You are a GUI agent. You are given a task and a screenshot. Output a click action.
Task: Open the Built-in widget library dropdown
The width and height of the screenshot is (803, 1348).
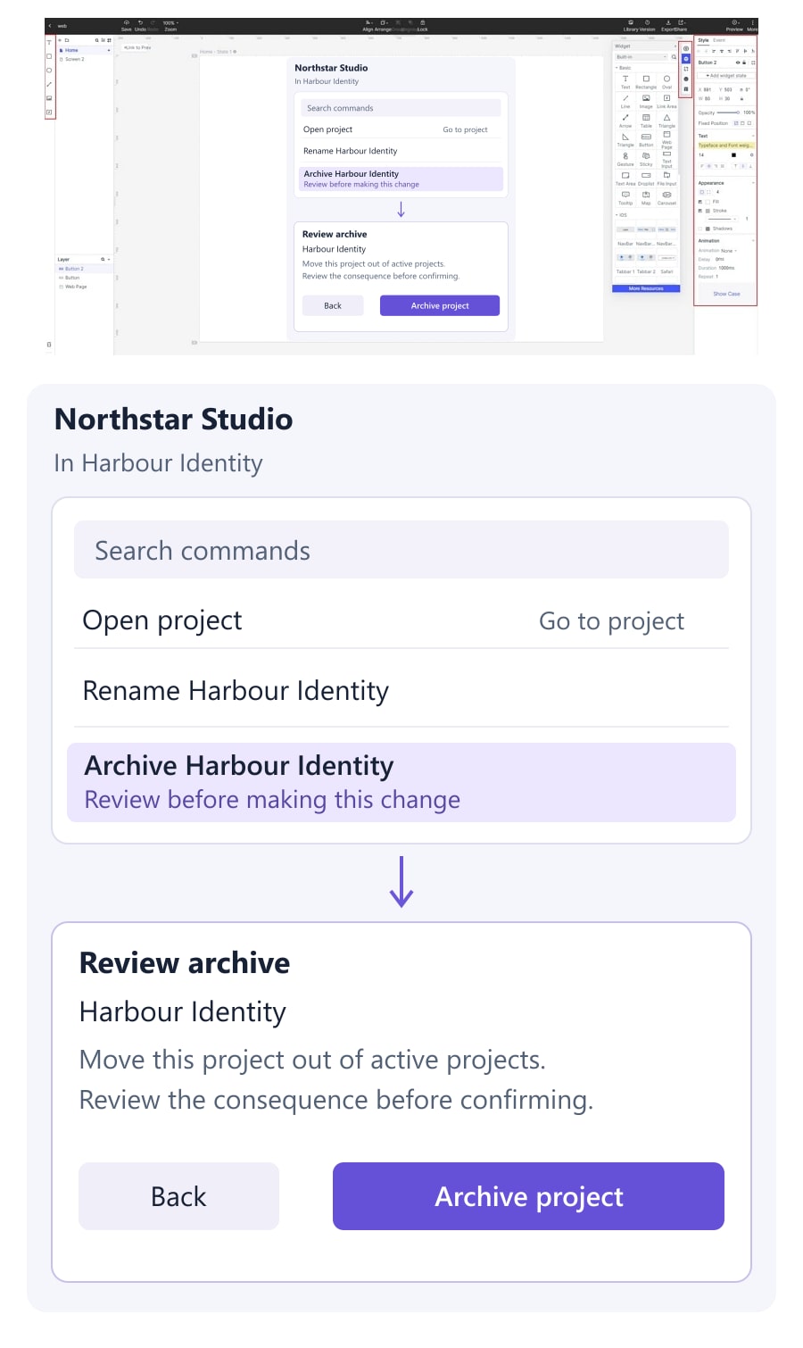pos(642,57)
